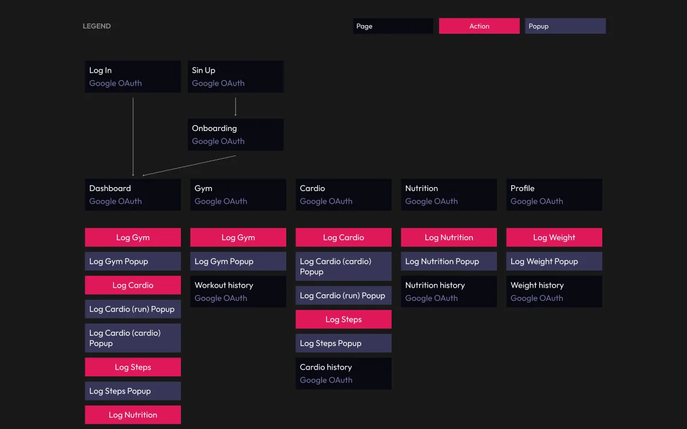The width and height of the screenshot is (687, 429).
Task: Click Log Steps action under Dashboard
Action: (133, 367)
